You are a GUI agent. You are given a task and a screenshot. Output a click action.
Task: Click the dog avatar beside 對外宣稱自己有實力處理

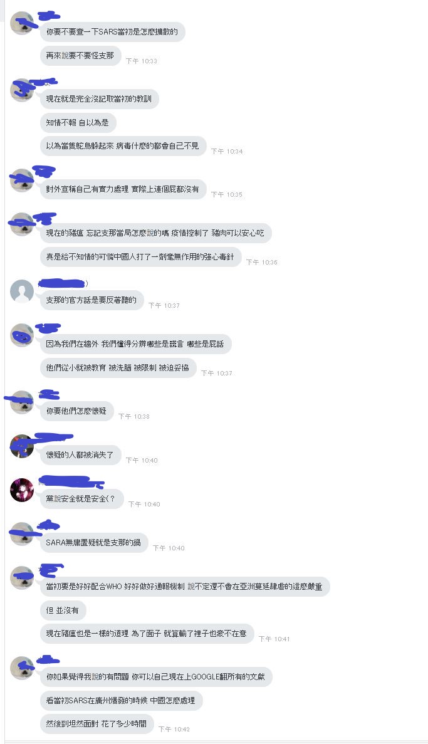(x=22, y=181)
